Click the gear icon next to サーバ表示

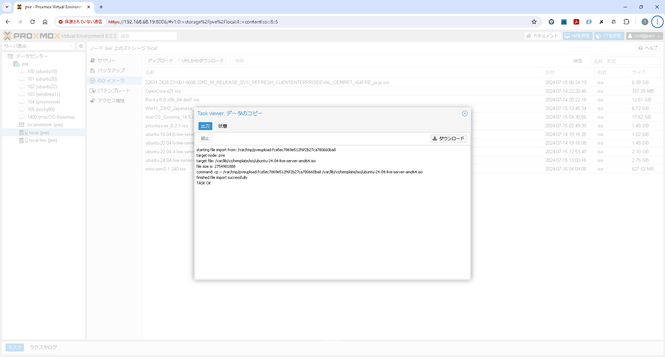click(x=81, y=46)
